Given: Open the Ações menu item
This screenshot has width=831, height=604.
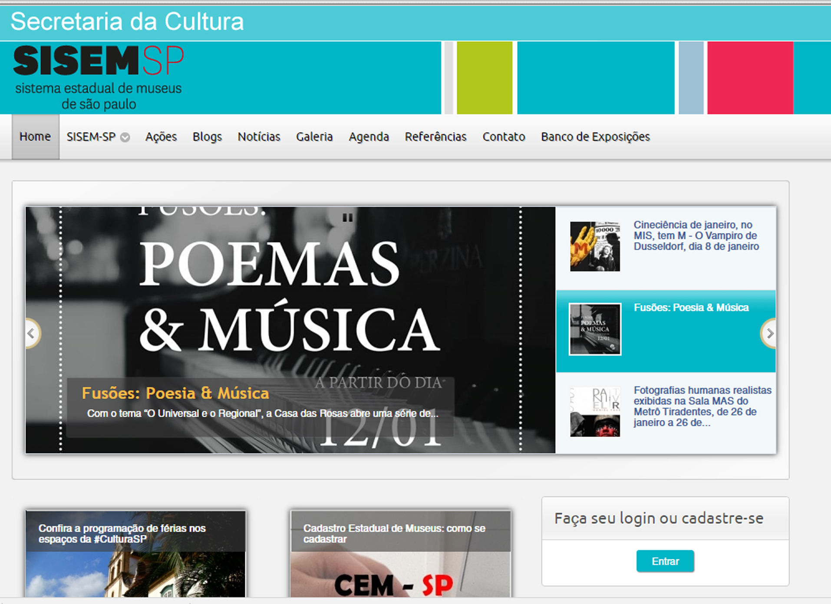Looking at the screenshot, I should pyautogui.click(x=161, y=137).
